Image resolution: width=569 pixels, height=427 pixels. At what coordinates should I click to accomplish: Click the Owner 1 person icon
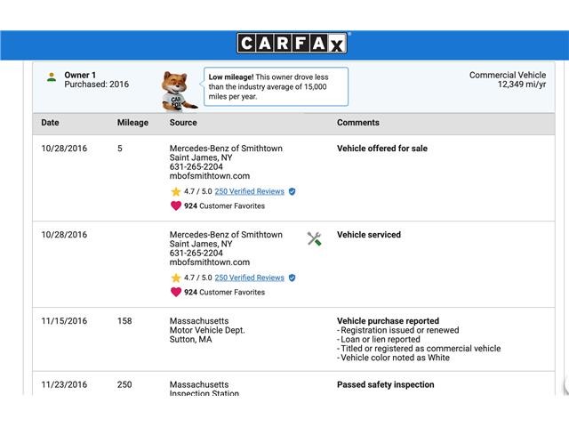tap(52, 77)
